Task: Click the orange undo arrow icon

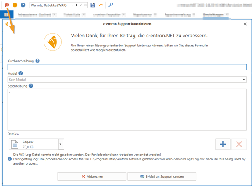Action: point(101,5)
